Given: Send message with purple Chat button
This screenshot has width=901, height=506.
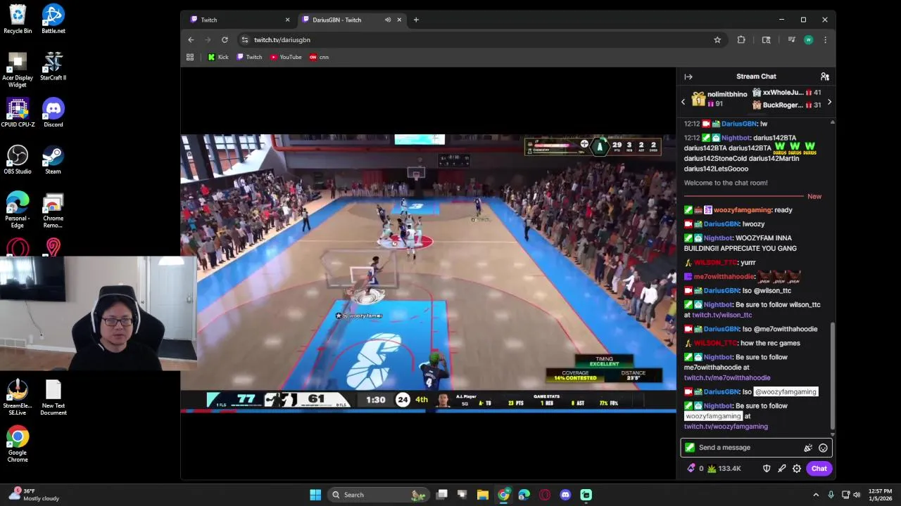Looking at the screenshot, I should (x=819, y=469).
